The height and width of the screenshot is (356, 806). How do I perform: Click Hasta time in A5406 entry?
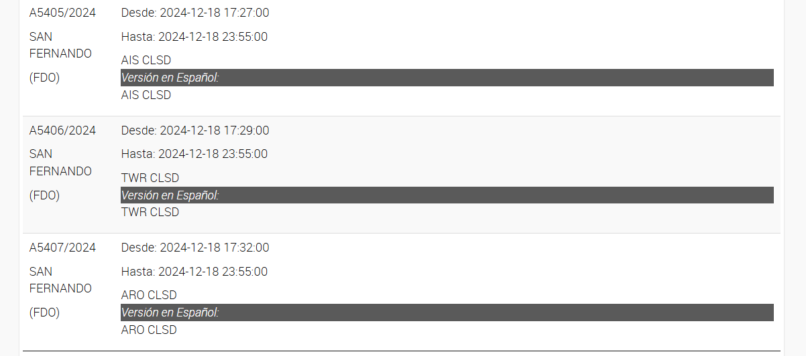pos(194,154)
